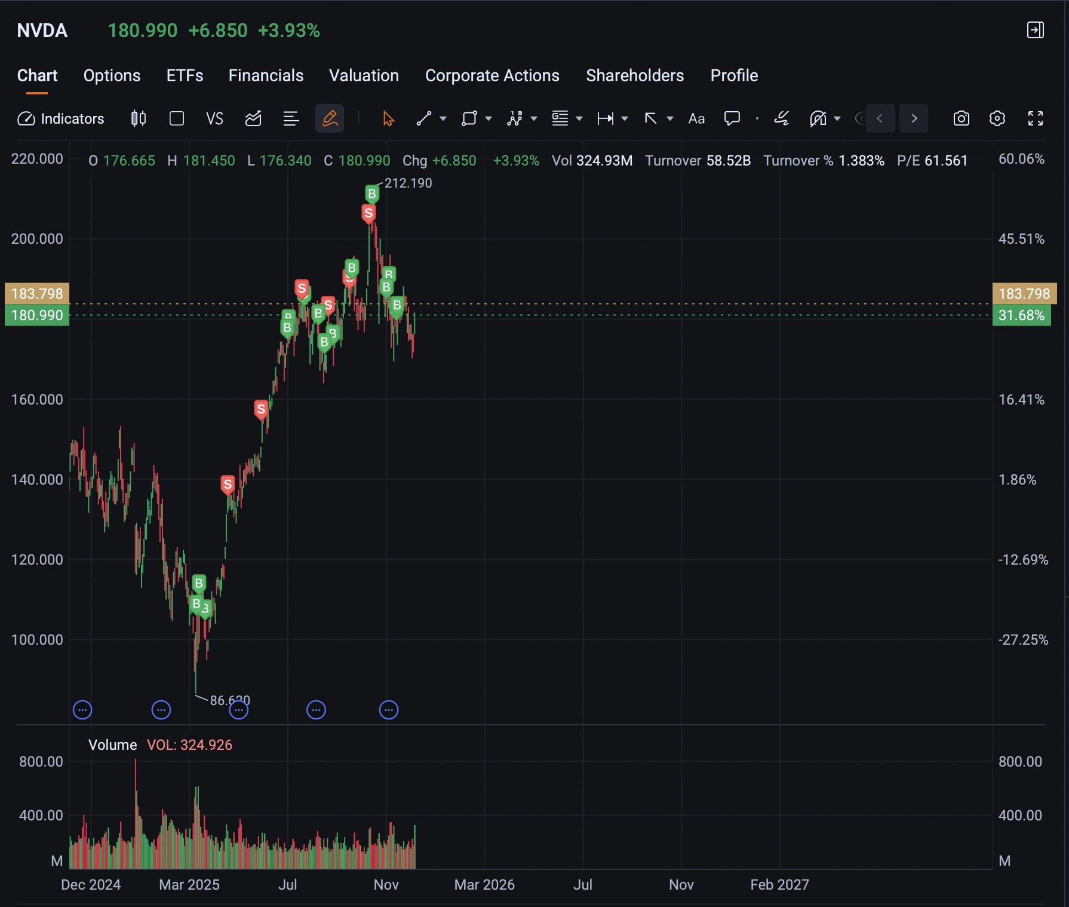The height and width of the screenshot is (907, 1069).
Task: Open the Corporate Actions tab
Action: 492,75
